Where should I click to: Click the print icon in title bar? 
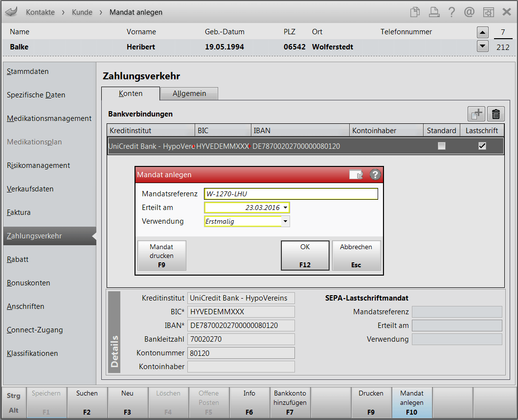(x=434, y=12)
